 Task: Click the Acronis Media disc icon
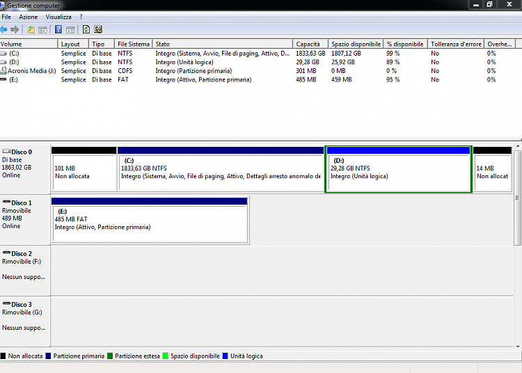tap(3, 70)
